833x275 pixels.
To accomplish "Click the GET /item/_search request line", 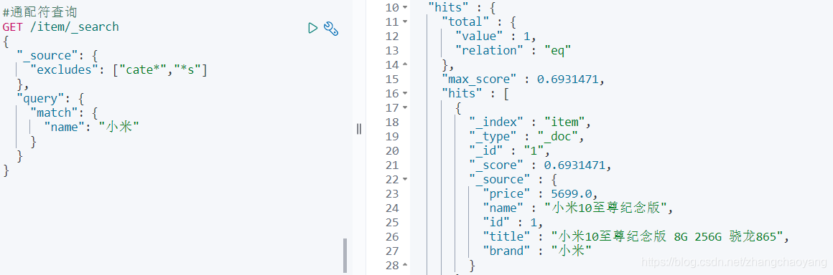I will coord(60,26).
